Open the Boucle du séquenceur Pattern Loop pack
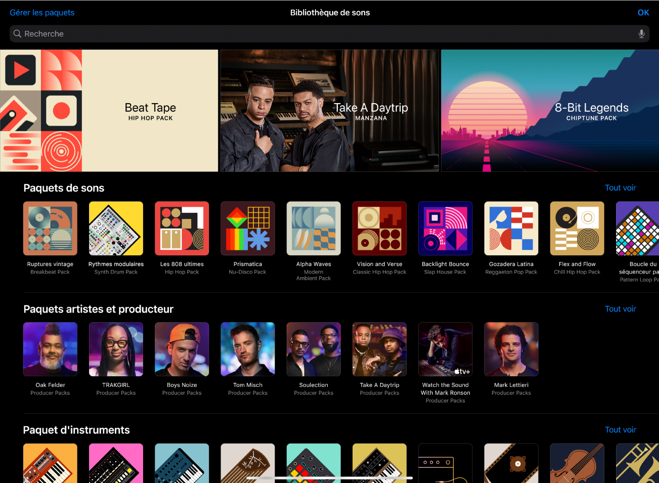 (637, 229)
